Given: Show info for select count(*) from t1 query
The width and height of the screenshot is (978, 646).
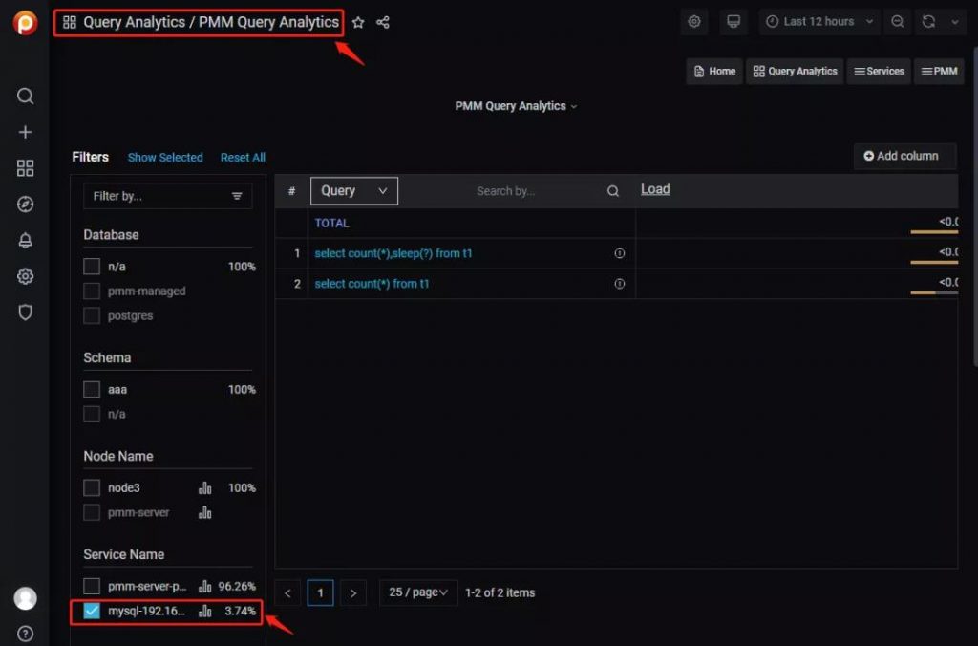Looking at the screenshot, I should pyautogui.click(x=619, y=284).
